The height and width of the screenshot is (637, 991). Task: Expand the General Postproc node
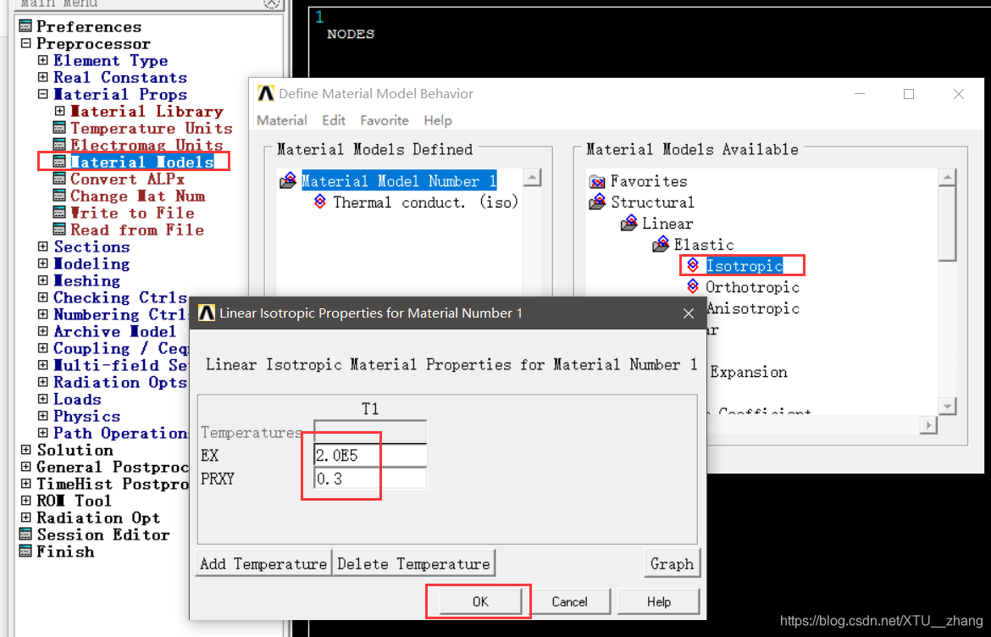pos(26,467)
